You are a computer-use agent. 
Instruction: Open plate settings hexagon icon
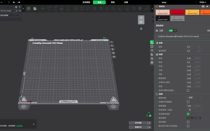point(114,57)
